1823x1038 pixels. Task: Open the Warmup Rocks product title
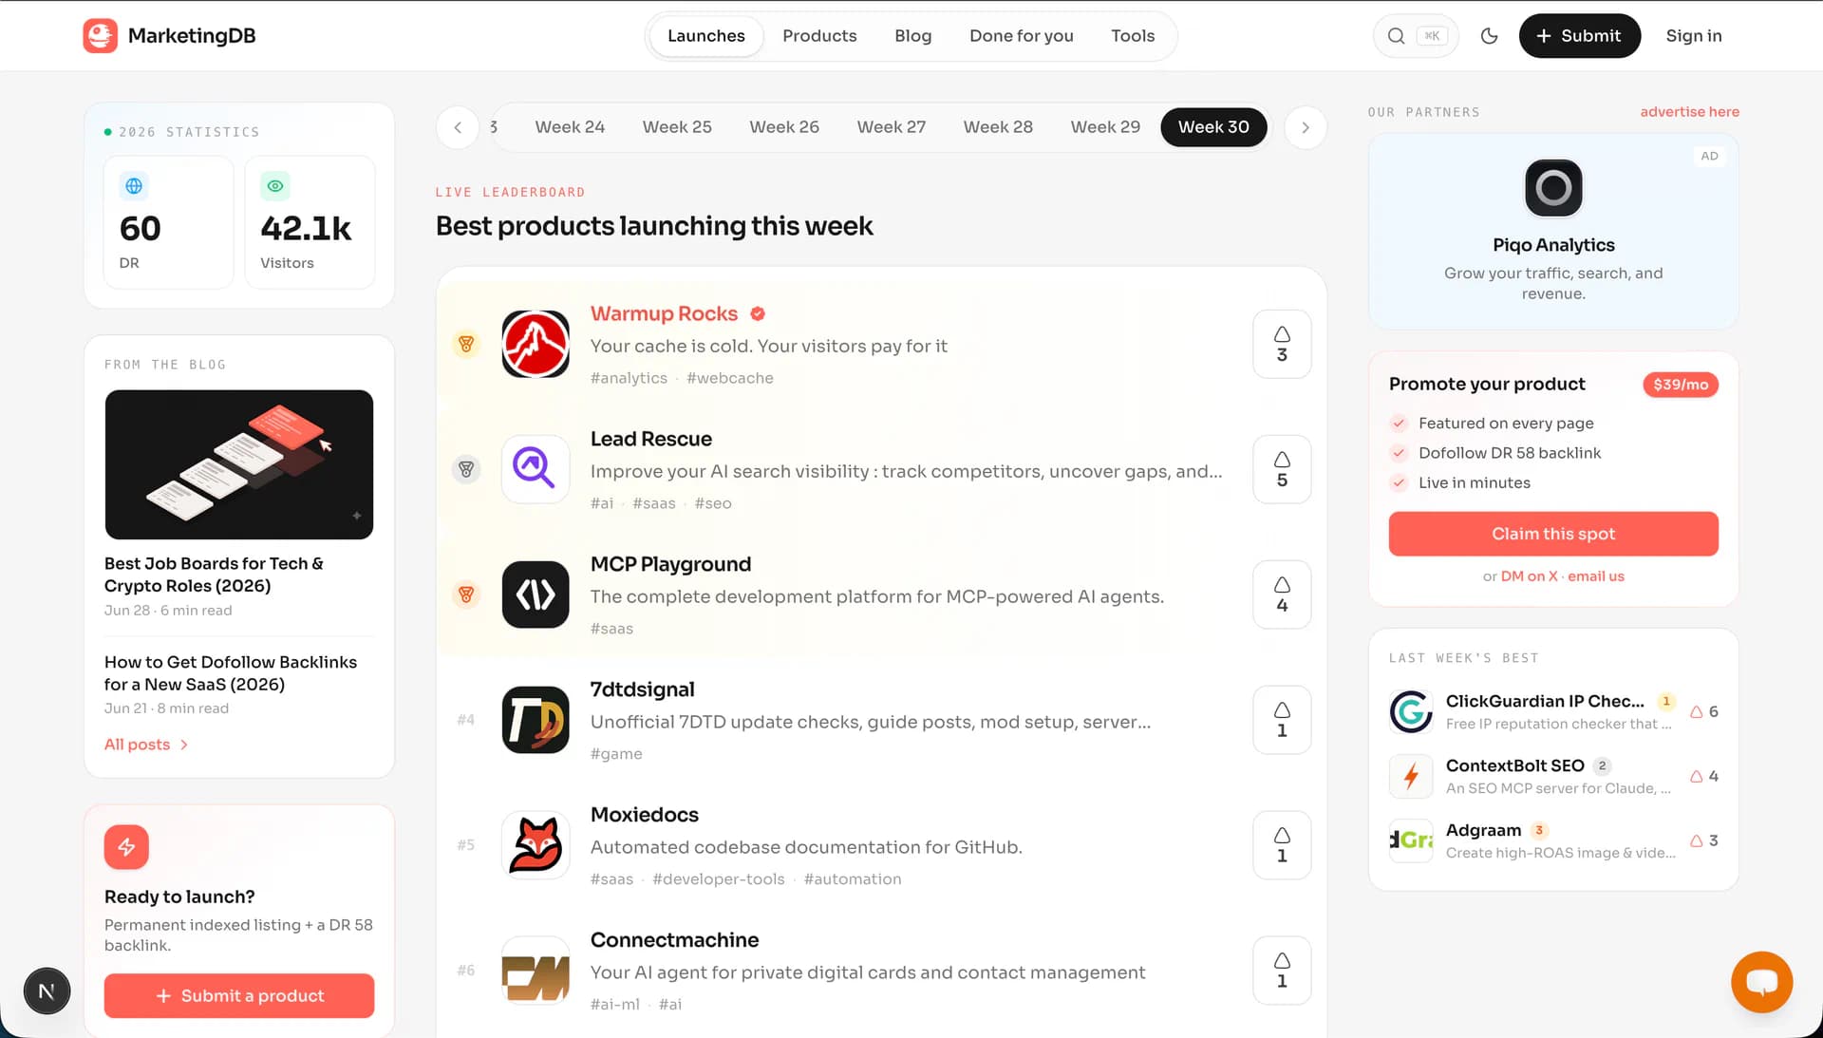pos(664,313)
